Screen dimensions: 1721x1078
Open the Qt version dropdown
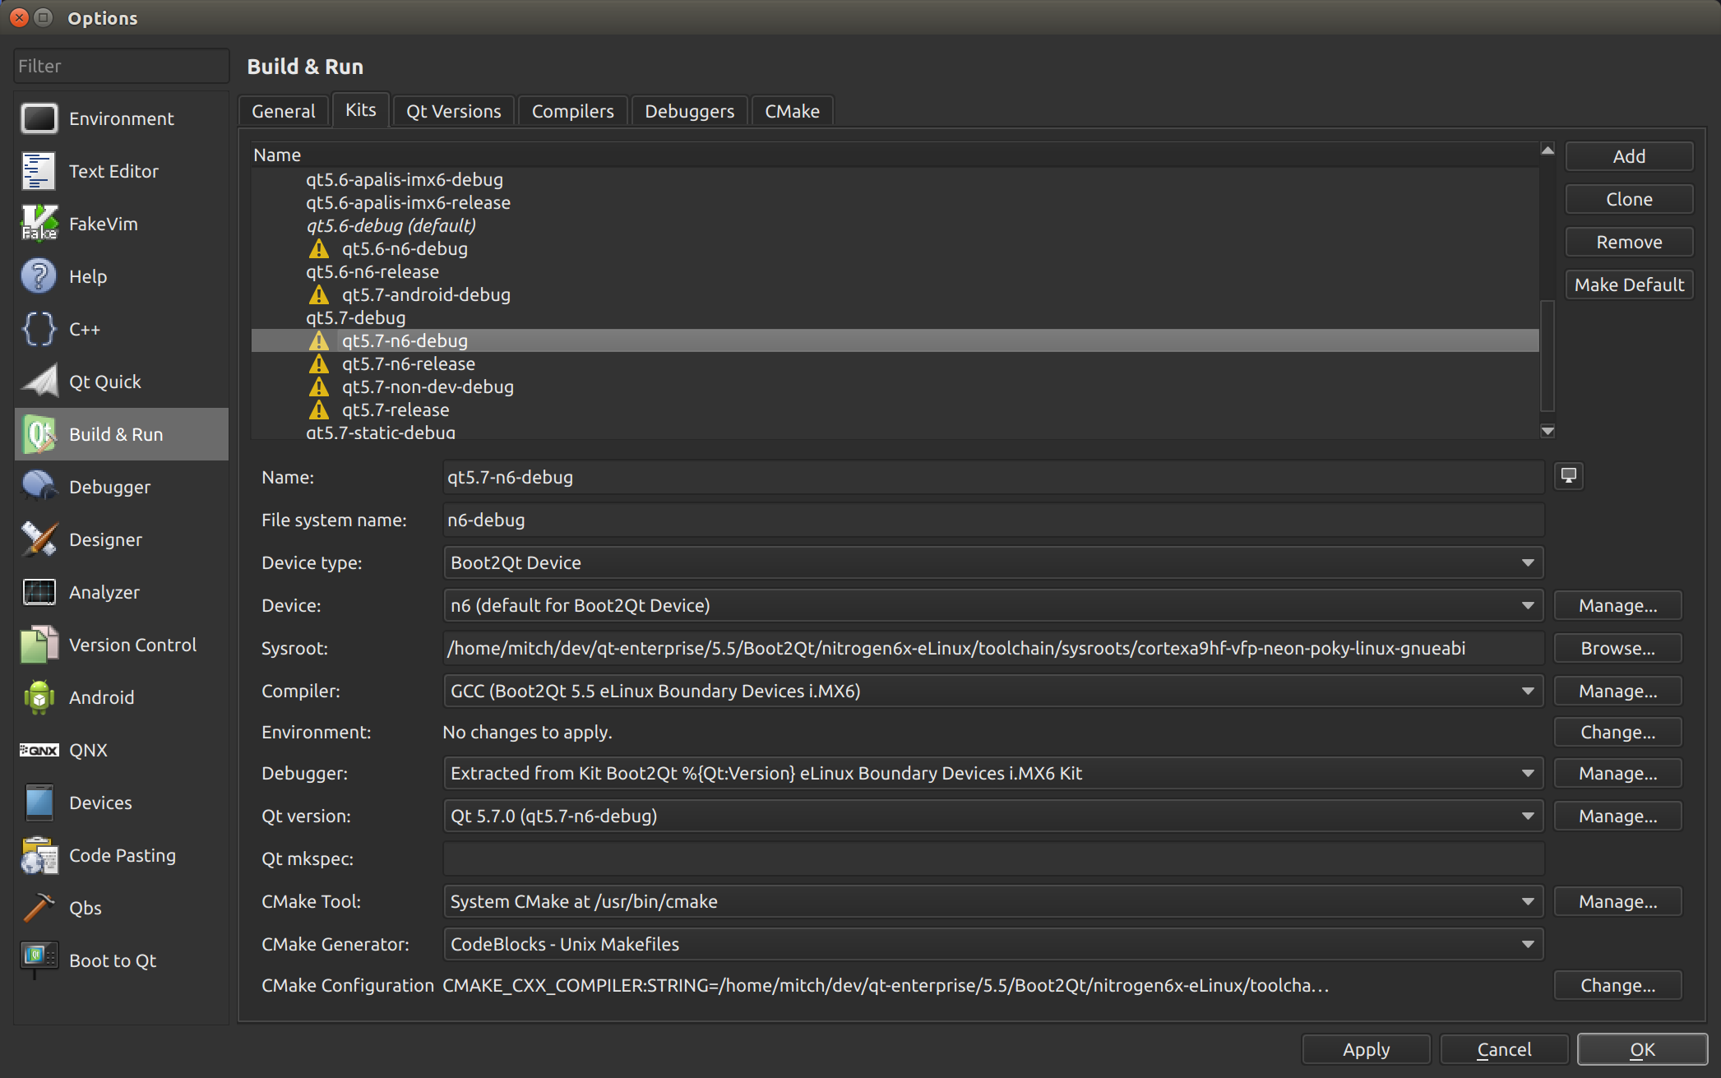click(x=992, y=816)
